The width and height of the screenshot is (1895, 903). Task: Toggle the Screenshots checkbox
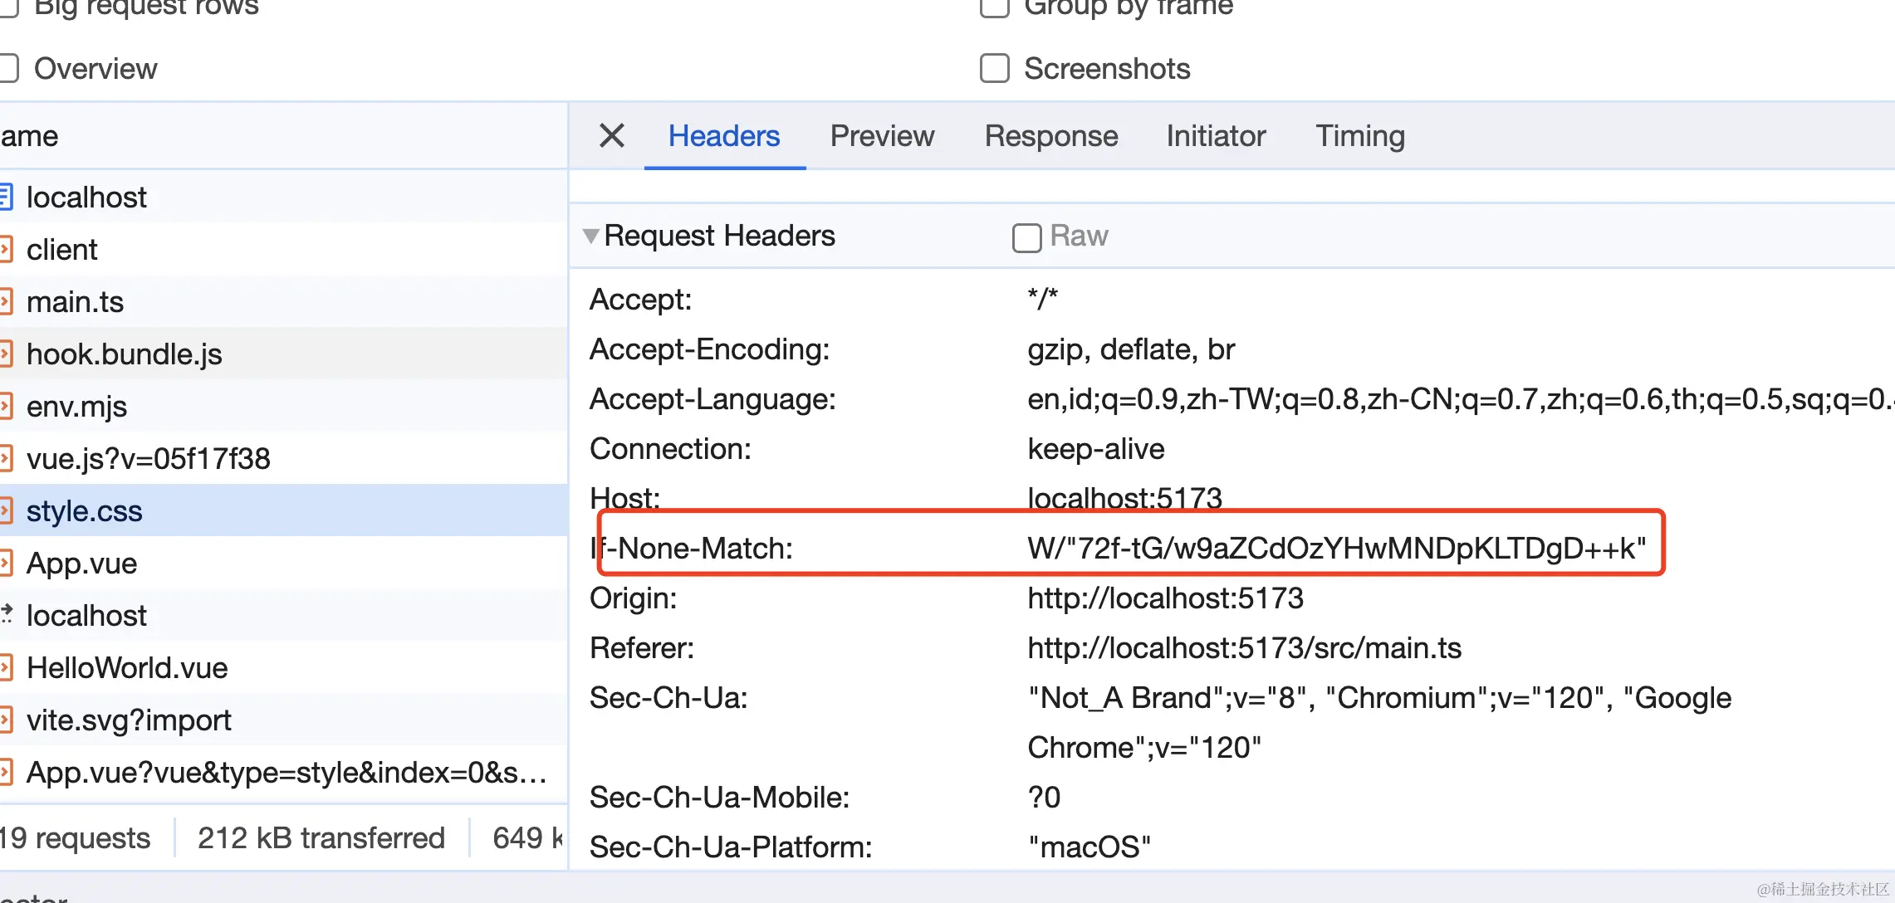click(994, 69)
